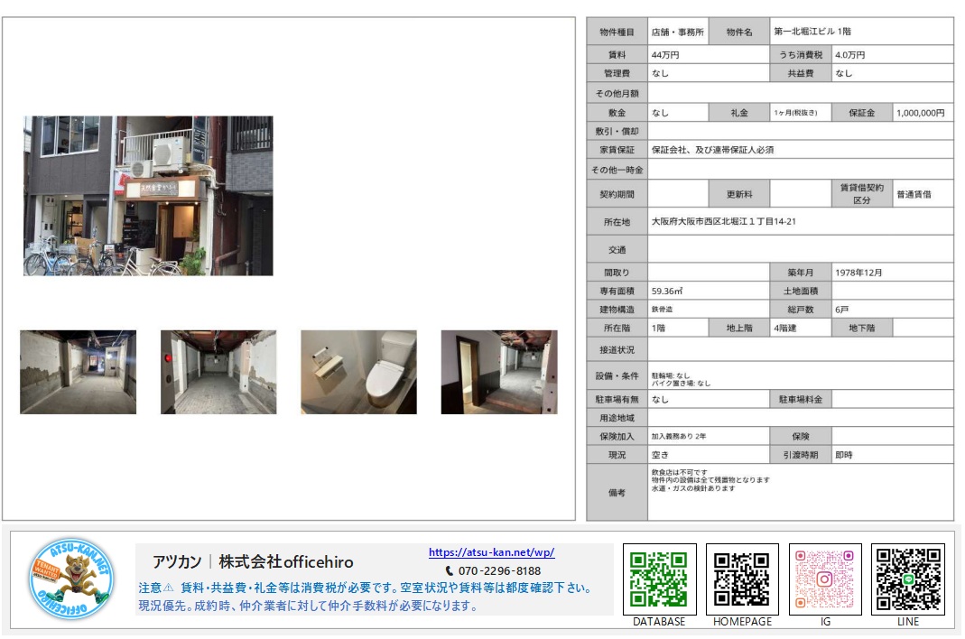Select the property name 第一北堀江ビル 1階 cell
This screenshot has height=639, width=965.
861,32
